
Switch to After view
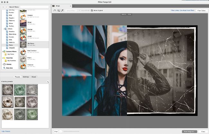click(129, 14)
